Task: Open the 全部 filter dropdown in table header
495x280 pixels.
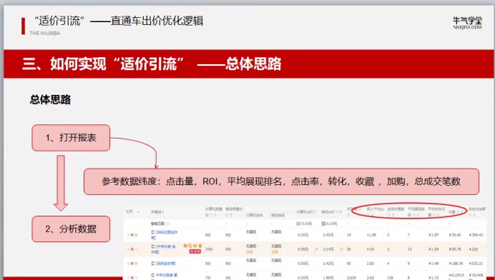Action: tap(132, 211)
